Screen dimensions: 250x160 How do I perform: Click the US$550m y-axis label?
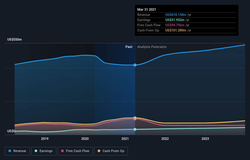tap(15, 39)
